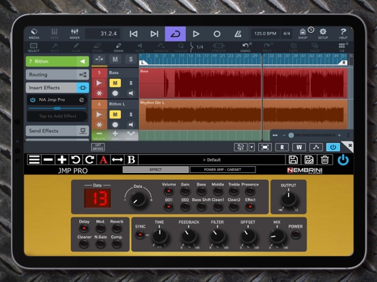Open the 1/4 quantize value selector
377x282 pixels.
200,47
